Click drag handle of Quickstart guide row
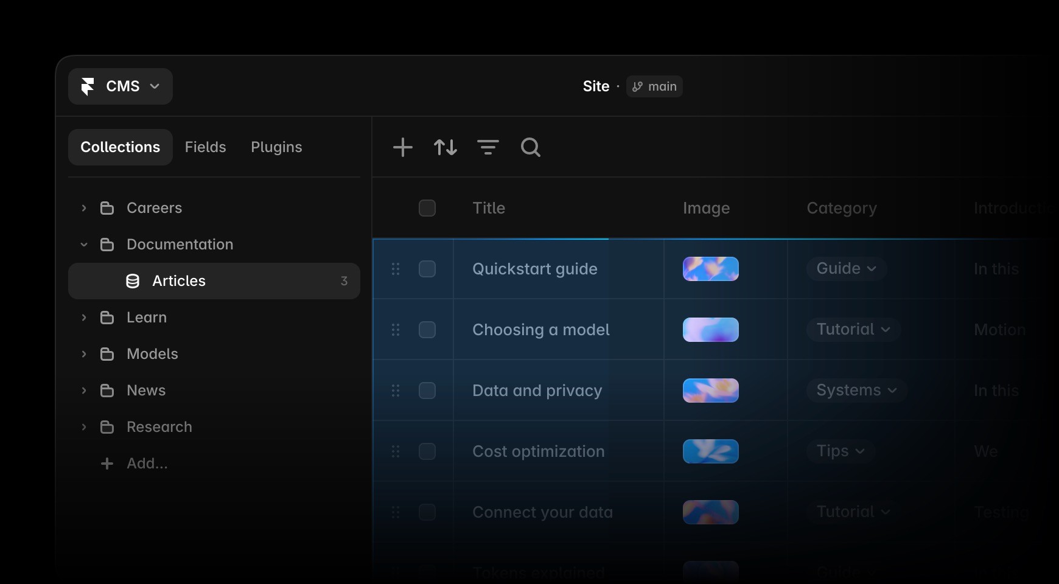1059x584 pixels. tap(396, 269)
